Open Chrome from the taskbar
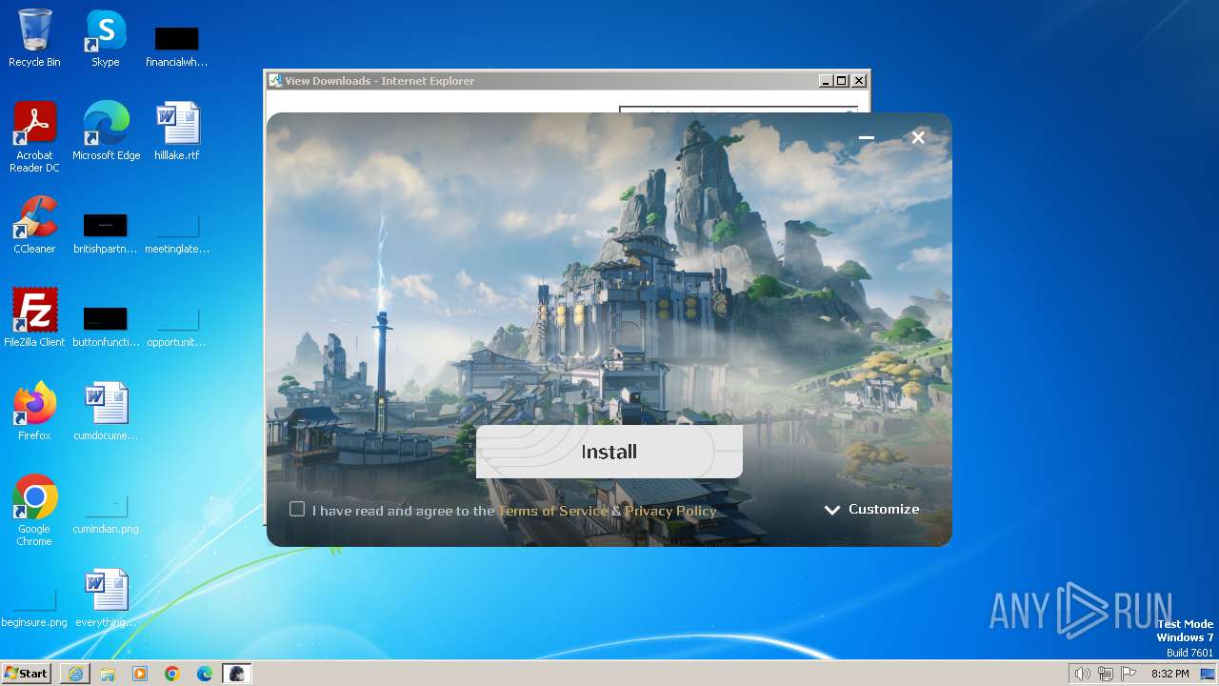The width and height of the screenshot is (1219, 686). pos(172,674)
